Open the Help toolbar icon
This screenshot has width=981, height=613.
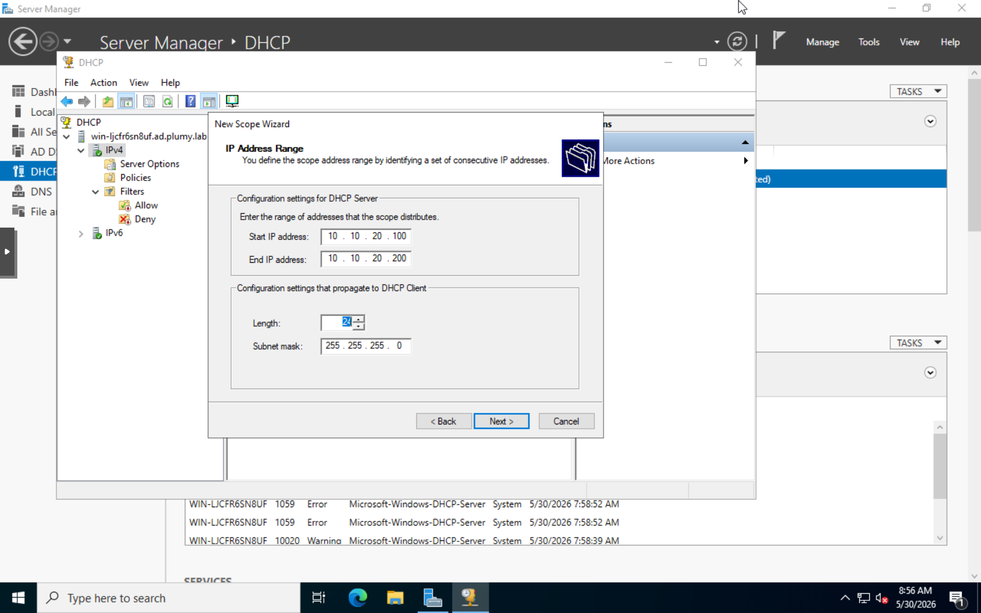[191, 101]
